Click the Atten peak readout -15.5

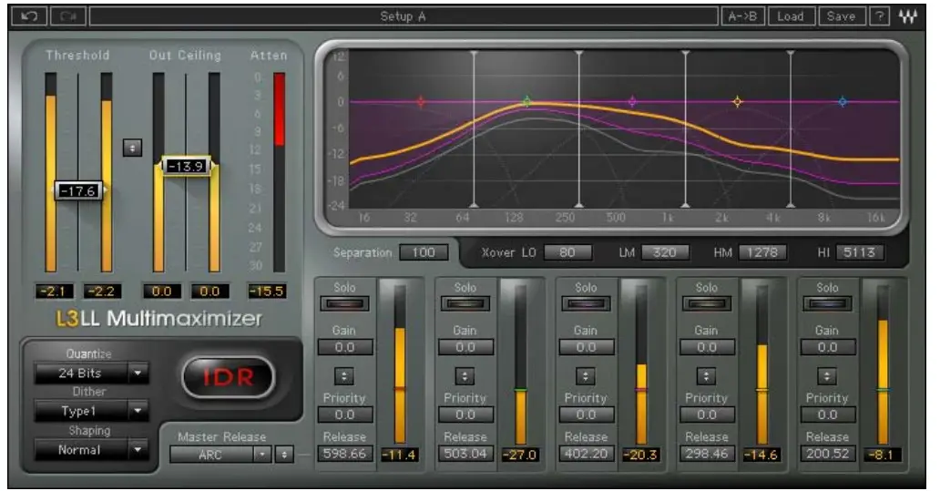coord(267,292)
